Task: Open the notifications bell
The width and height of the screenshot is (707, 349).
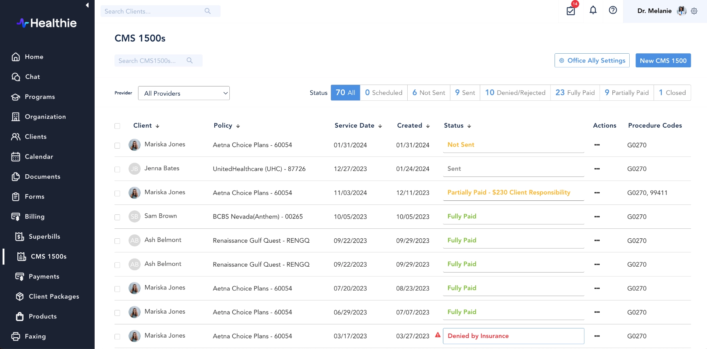Action: coord(593,11)
